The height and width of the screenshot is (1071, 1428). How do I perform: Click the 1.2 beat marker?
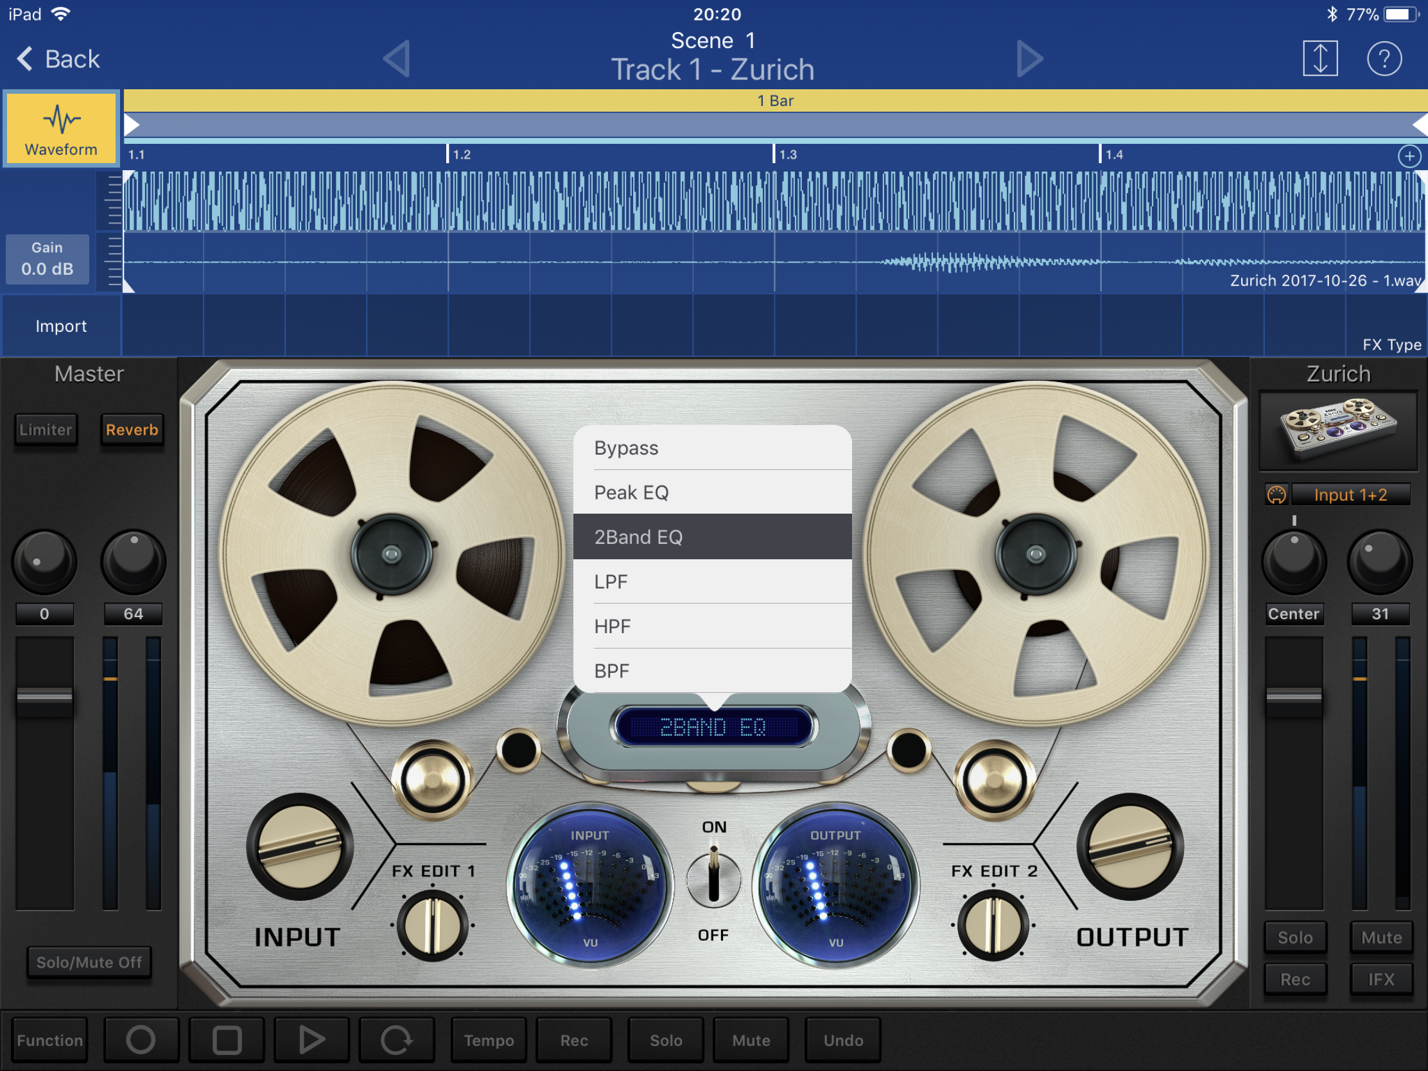tap(458, 154)
